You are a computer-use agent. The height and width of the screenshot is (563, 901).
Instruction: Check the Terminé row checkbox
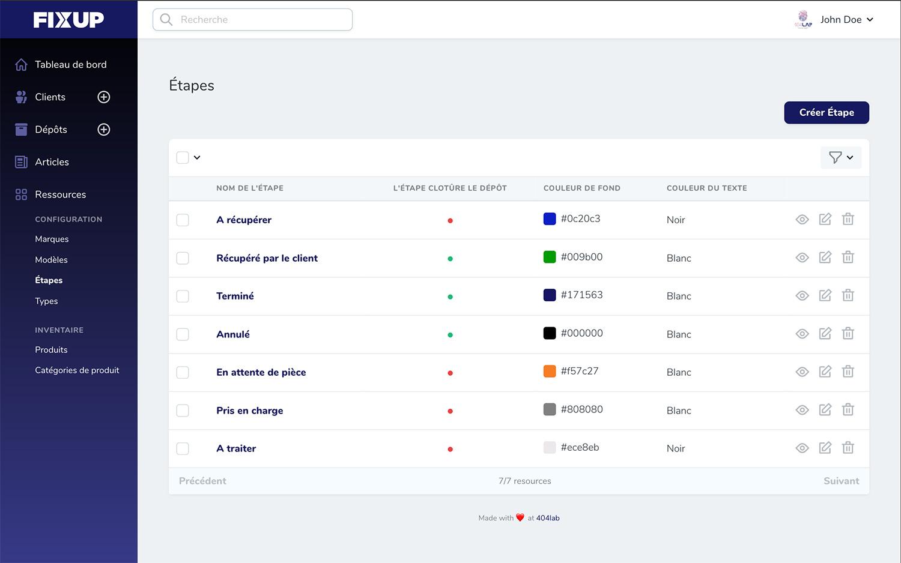183,297
